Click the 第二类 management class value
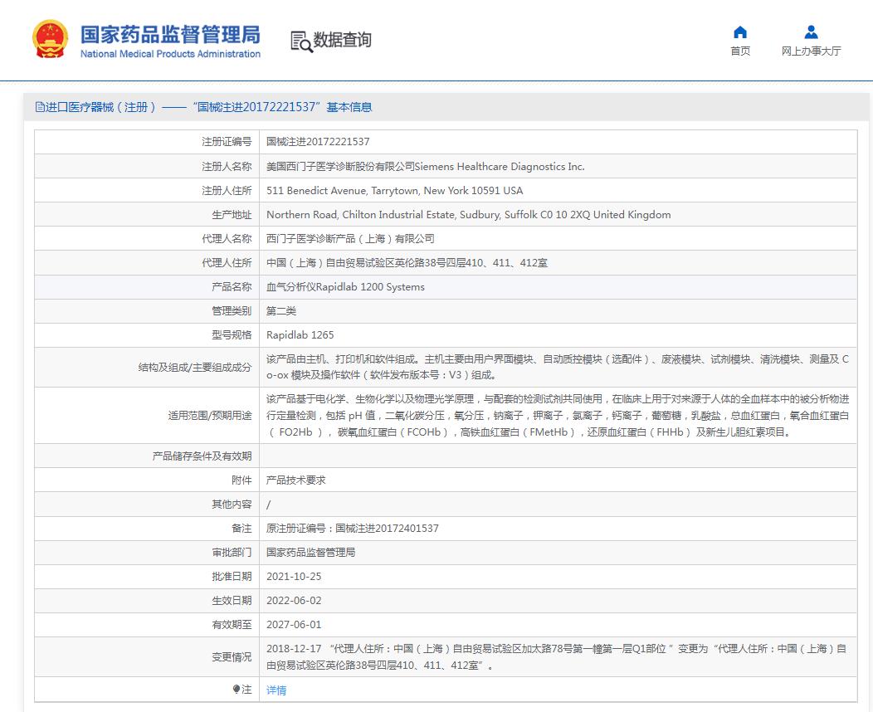The image size is (873, 712). click(x=281, y=311)
